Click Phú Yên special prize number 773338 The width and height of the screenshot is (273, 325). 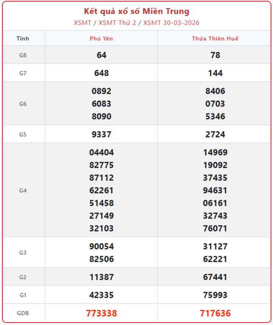[x=101, y=313]
